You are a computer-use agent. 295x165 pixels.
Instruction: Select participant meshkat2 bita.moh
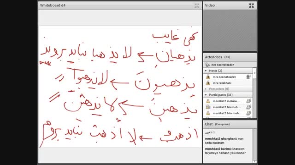(228, 113)
